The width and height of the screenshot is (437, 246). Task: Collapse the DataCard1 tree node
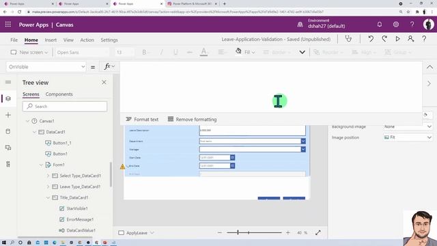(x=34, y=132)
